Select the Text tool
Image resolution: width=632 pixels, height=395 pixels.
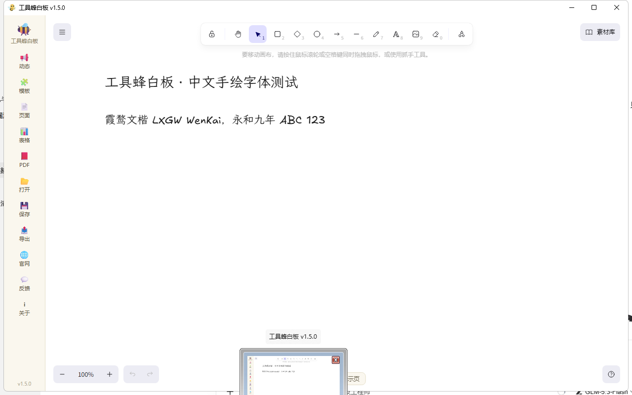tap(396, 34)
